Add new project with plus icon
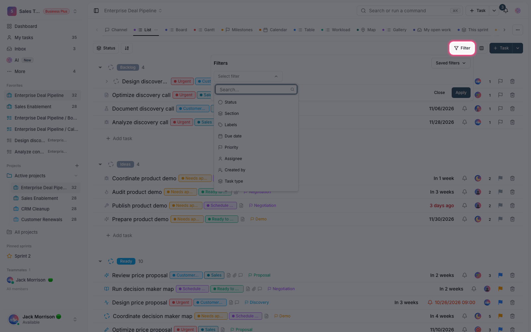The height and width of the screenshot is (332, 531). pyautogui.click(x=77, y=166)
